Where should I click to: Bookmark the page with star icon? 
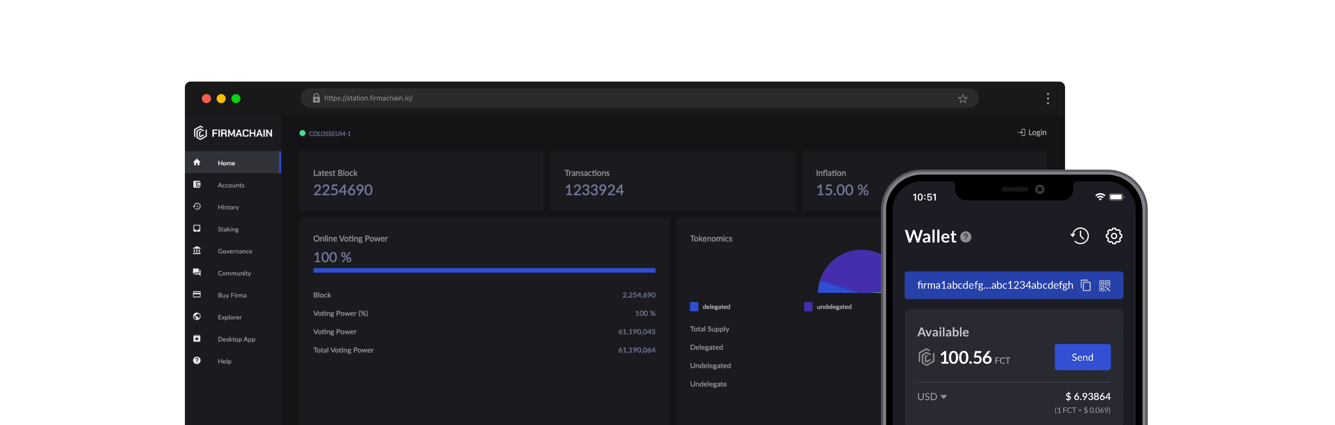click(x=962, y=98)
